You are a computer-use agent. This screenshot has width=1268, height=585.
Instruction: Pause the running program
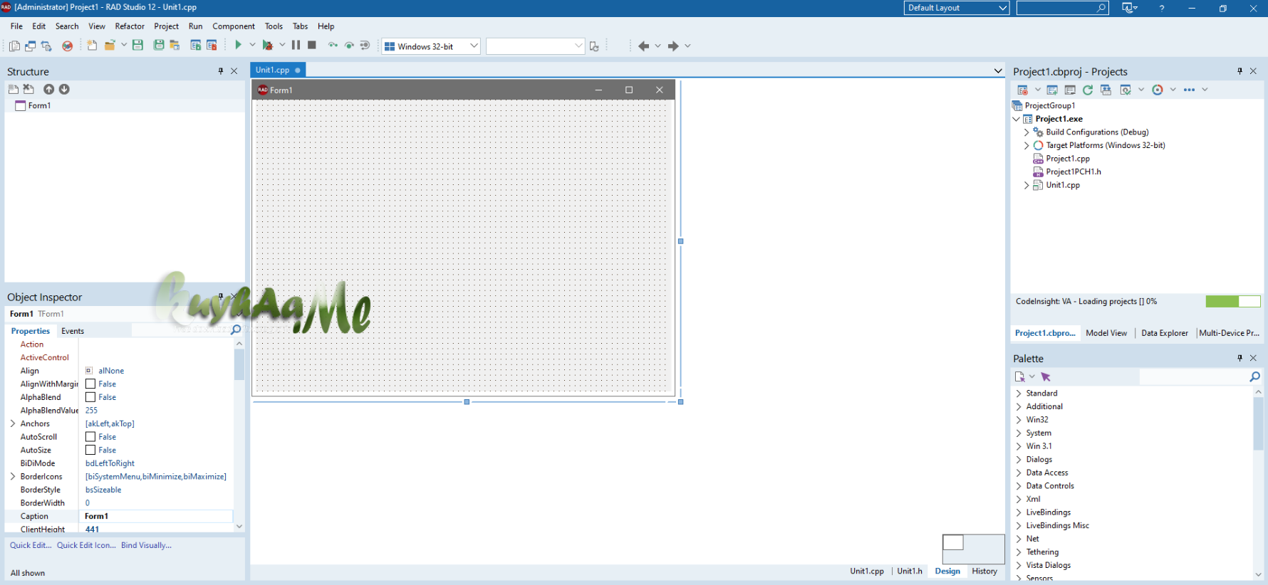[296, 45]
